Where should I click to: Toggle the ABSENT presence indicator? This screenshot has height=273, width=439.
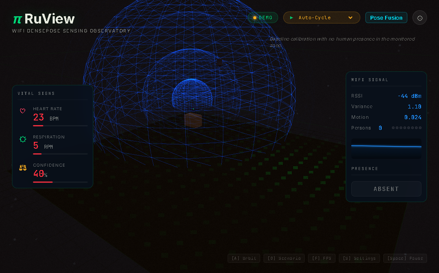click(x=386, y=189)
